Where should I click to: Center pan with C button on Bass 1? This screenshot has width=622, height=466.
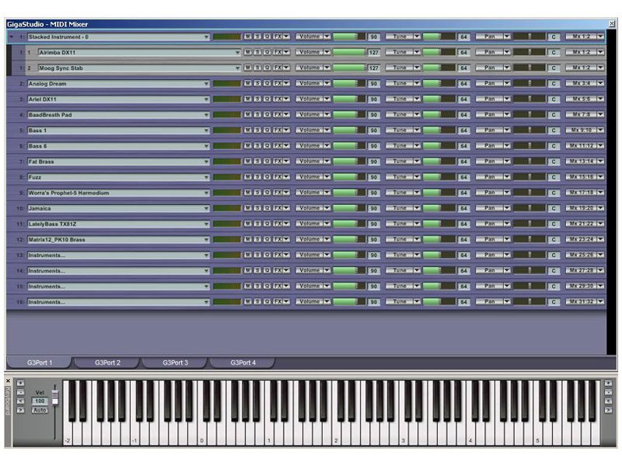[554, 130]
